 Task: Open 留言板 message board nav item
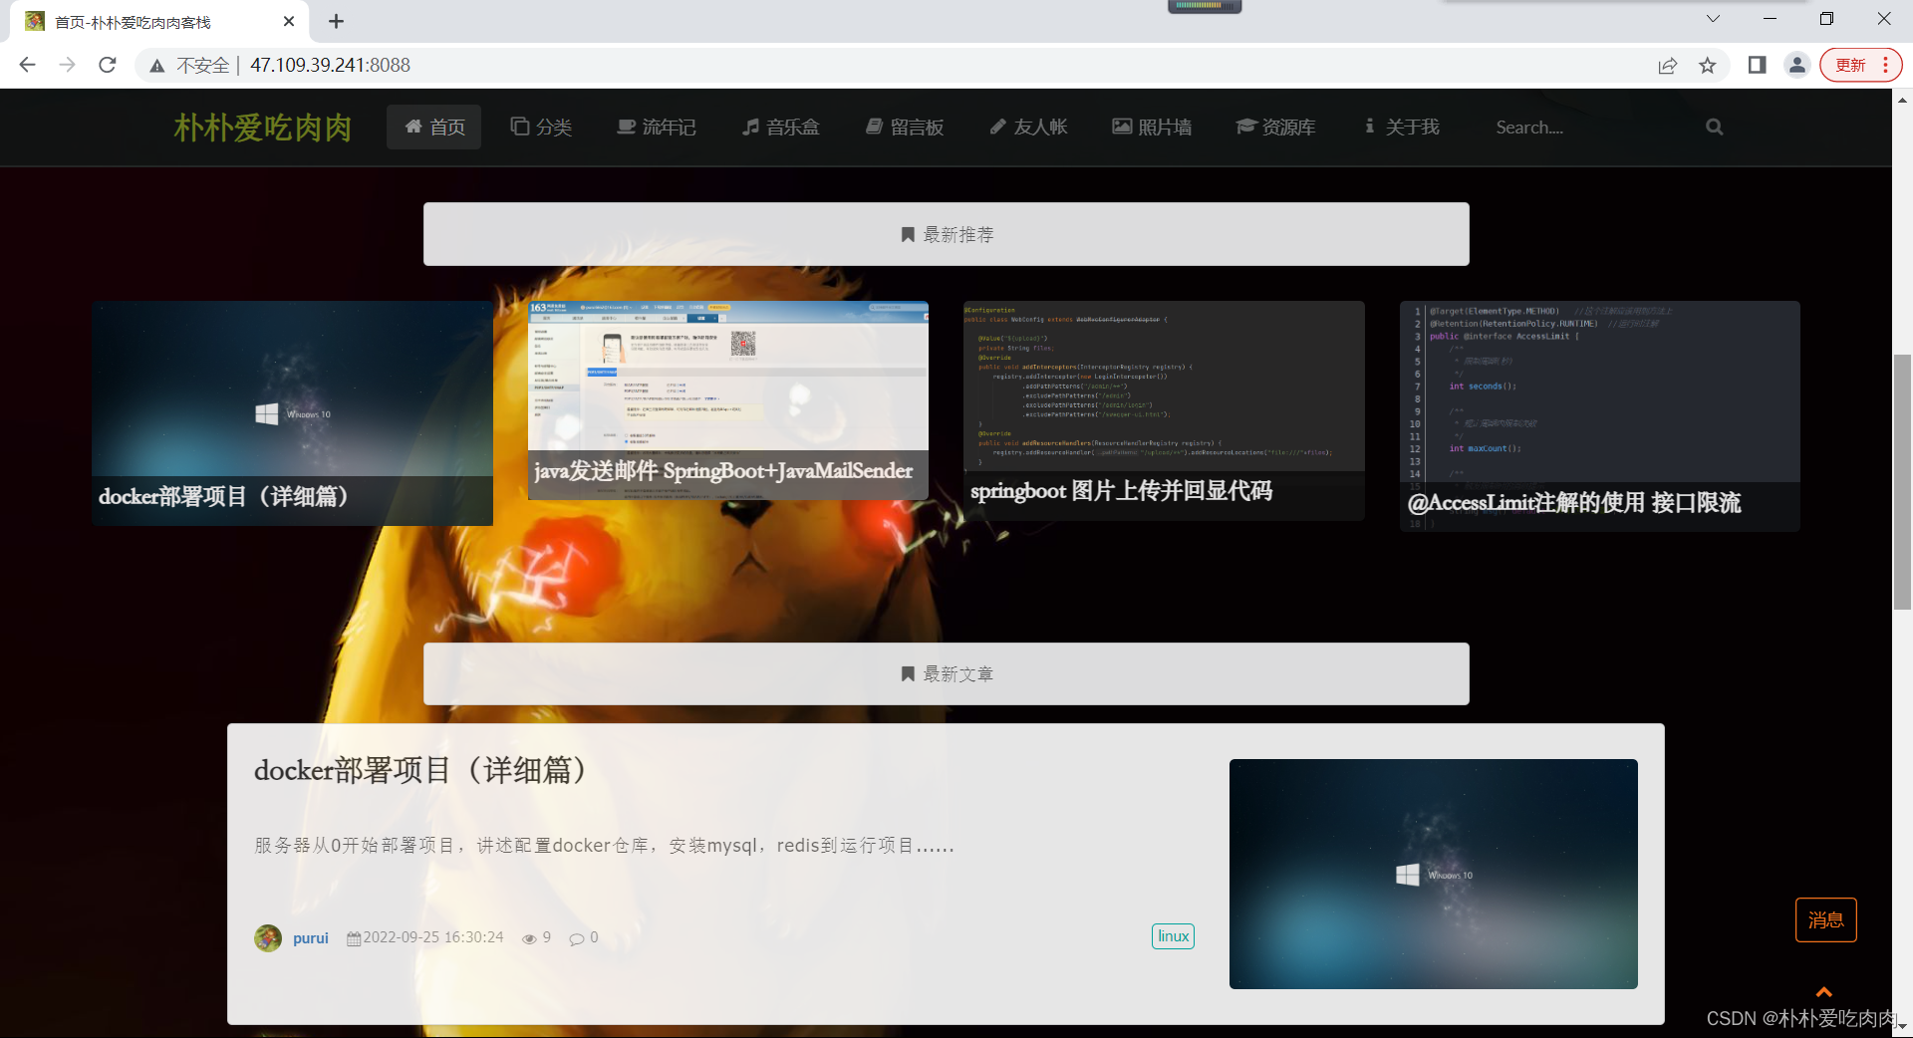pyautogui.click(x=905, y=127)
